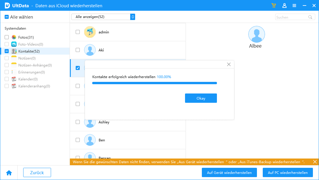Screen dimensions: 319x180
Task: Toggle the Kontakte(52) checkbox
Action: (x=7, y=51)
